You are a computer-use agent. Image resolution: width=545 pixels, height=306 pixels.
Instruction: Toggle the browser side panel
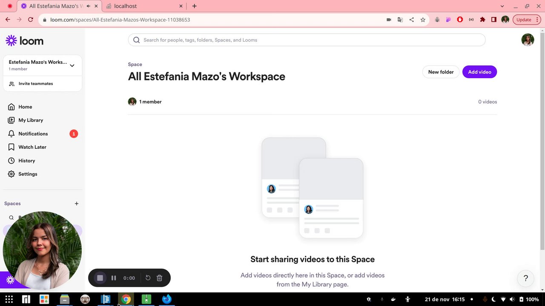pos(494,20)
